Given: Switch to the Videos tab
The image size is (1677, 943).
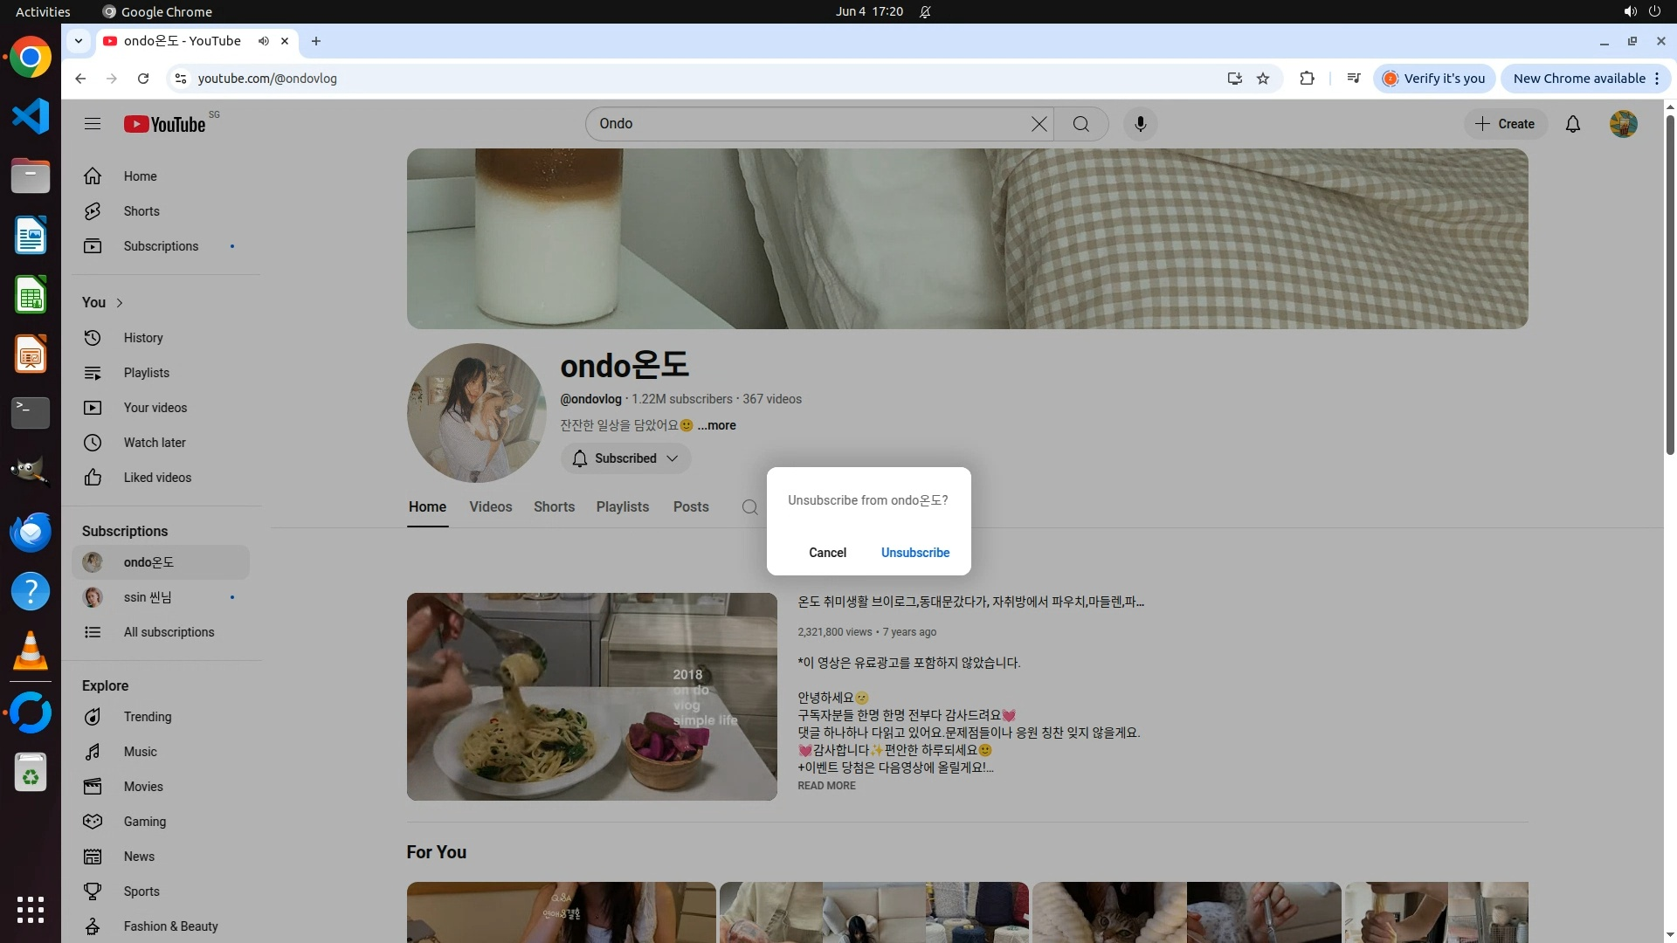Looking at the screenshot, I should [x=490, y=507].
